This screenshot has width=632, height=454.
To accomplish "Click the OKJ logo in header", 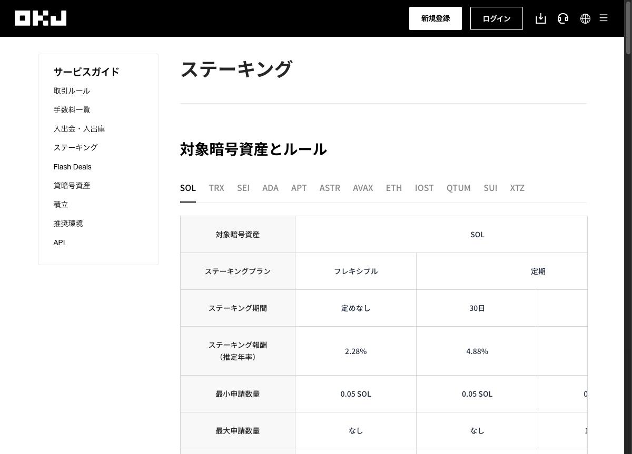I will [41, 18].
